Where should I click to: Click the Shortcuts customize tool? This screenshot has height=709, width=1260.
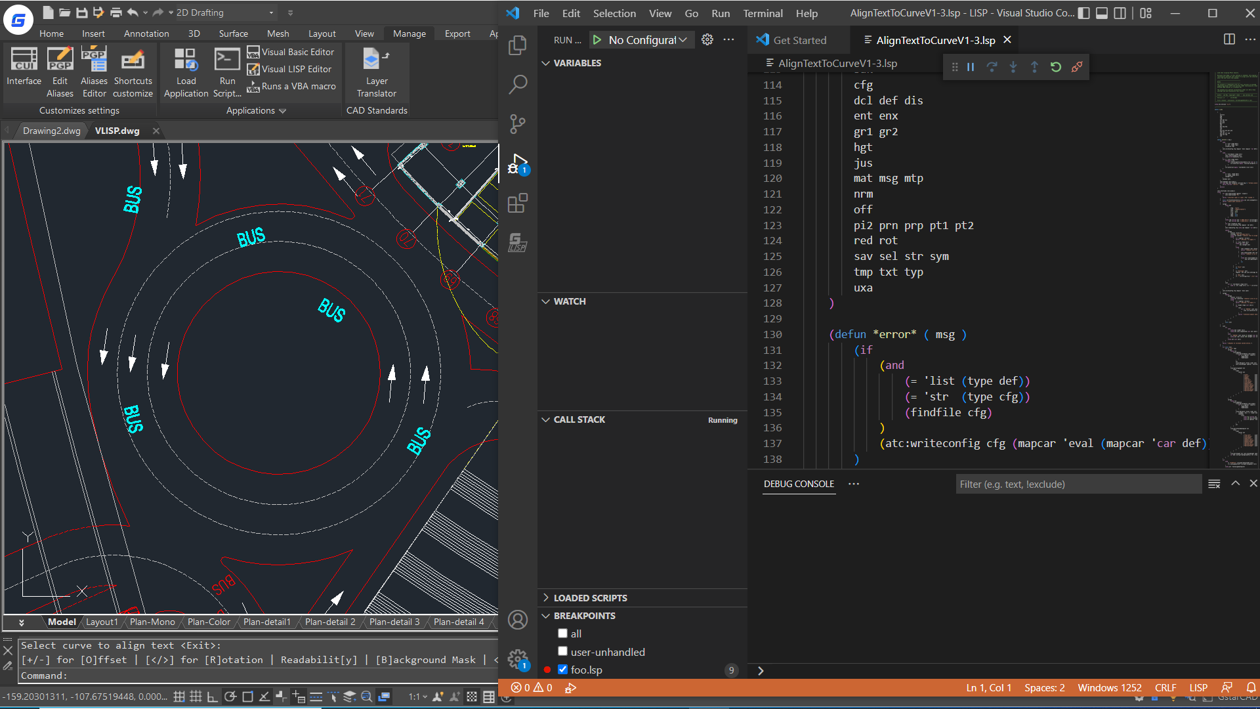[133, 72]
